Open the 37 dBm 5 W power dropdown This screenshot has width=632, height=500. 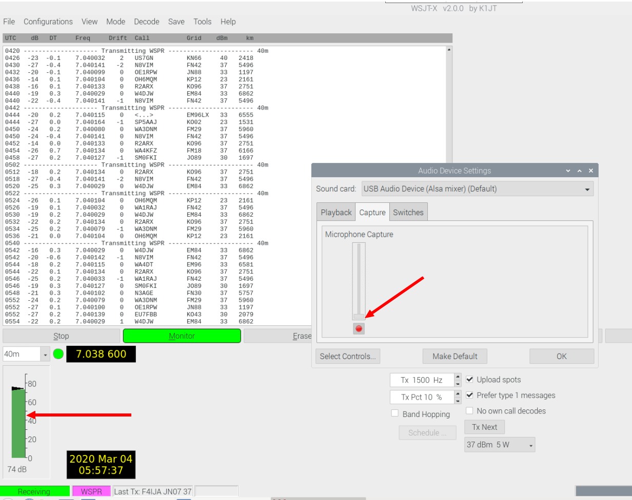pos(499,445)
